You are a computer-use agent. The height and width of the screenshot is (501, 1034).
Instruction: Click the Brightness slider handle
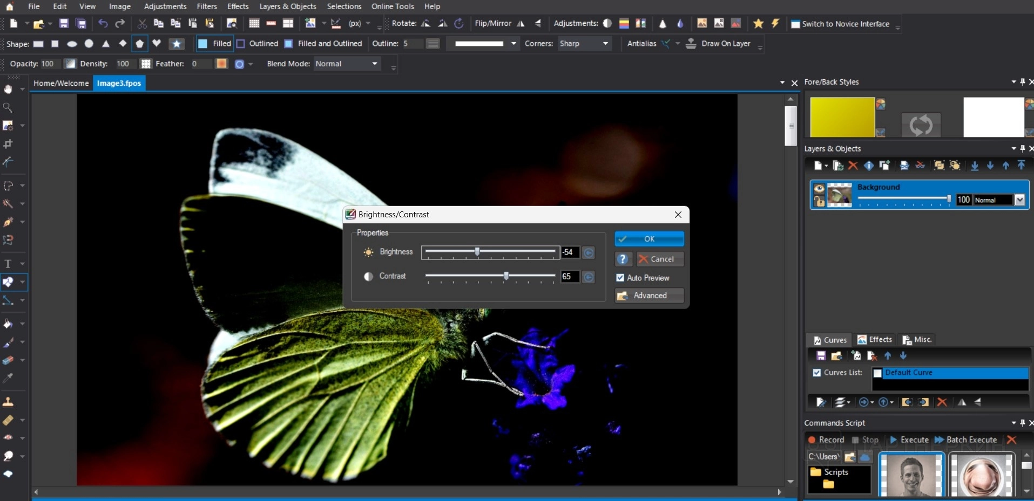[477, 252]
